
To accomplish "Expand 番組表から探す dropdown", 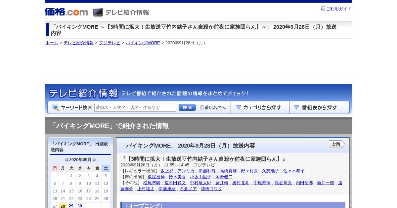I will click(319, 108).
